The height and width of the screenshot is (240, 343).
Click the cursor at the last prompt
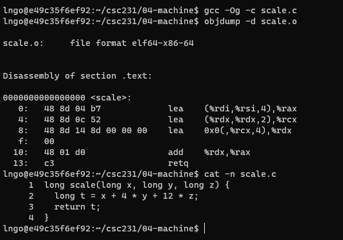205,229
